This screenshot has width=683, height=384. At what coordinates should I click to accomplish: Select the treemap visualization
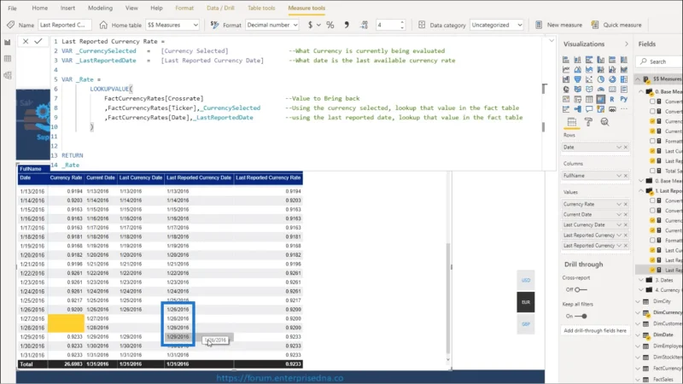pos(624,79)
